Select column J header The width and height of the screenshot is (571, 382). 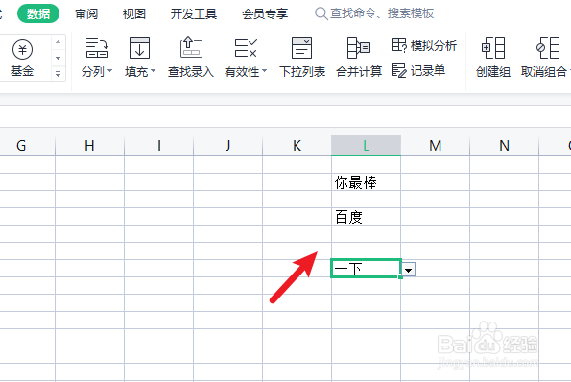(228, 146)
